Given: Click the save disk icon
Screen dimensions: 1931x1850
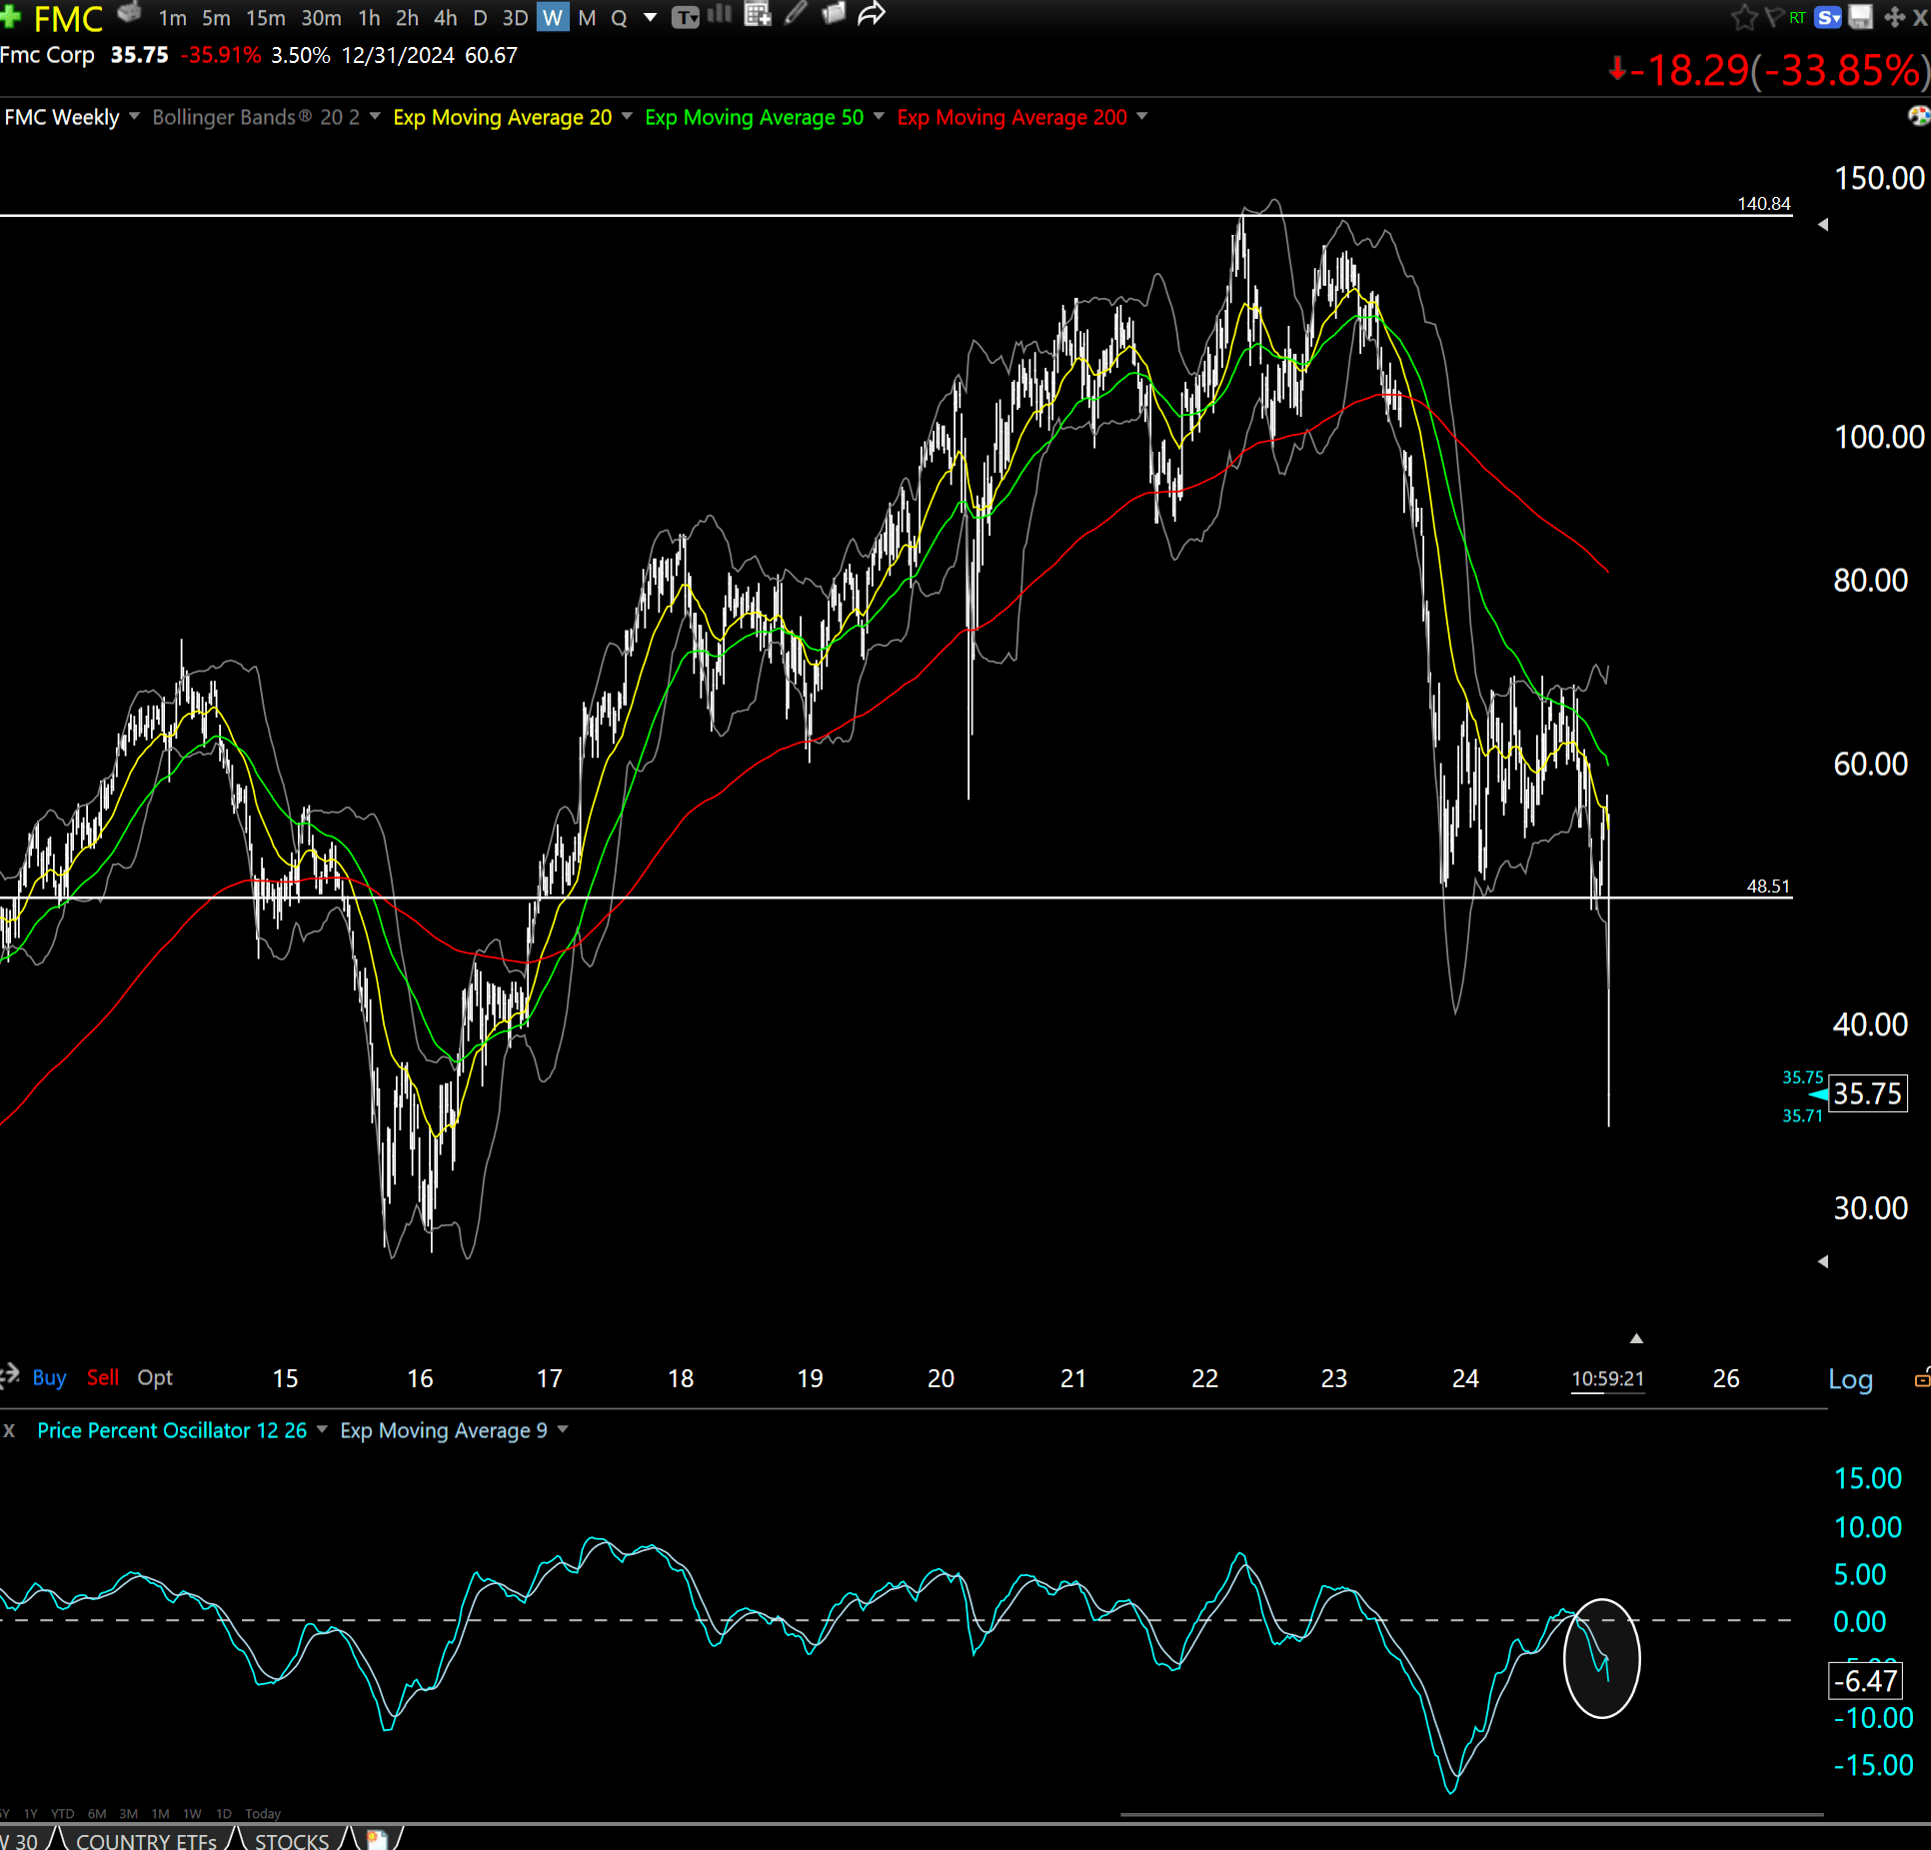Looking at the screenshot, I should point(1861,17).
